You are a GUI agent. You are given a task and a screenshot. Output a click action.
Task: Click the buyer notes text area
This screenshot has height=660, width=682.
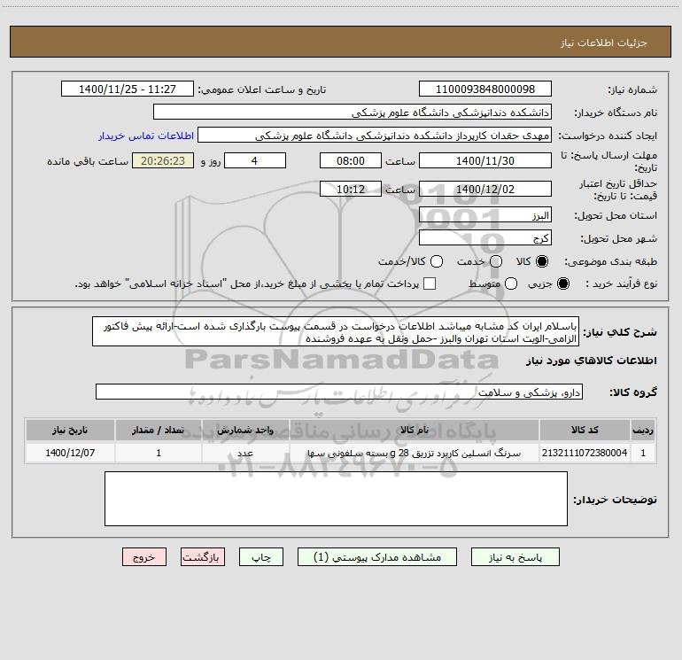coord(337,499)
